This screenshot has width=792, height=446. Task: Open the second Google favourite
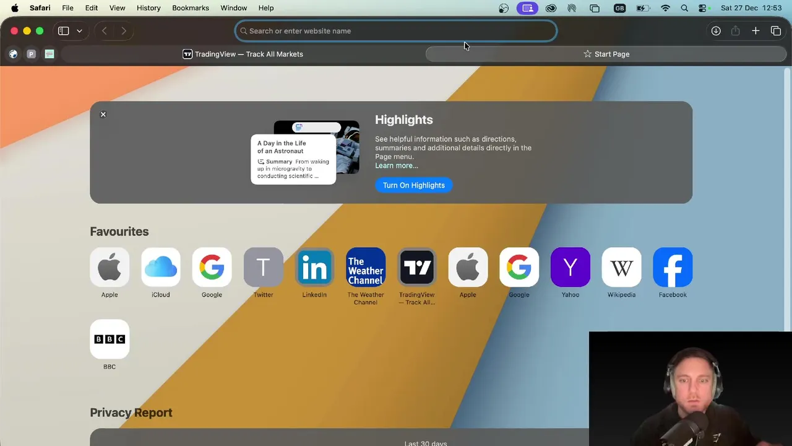point(519,268)
